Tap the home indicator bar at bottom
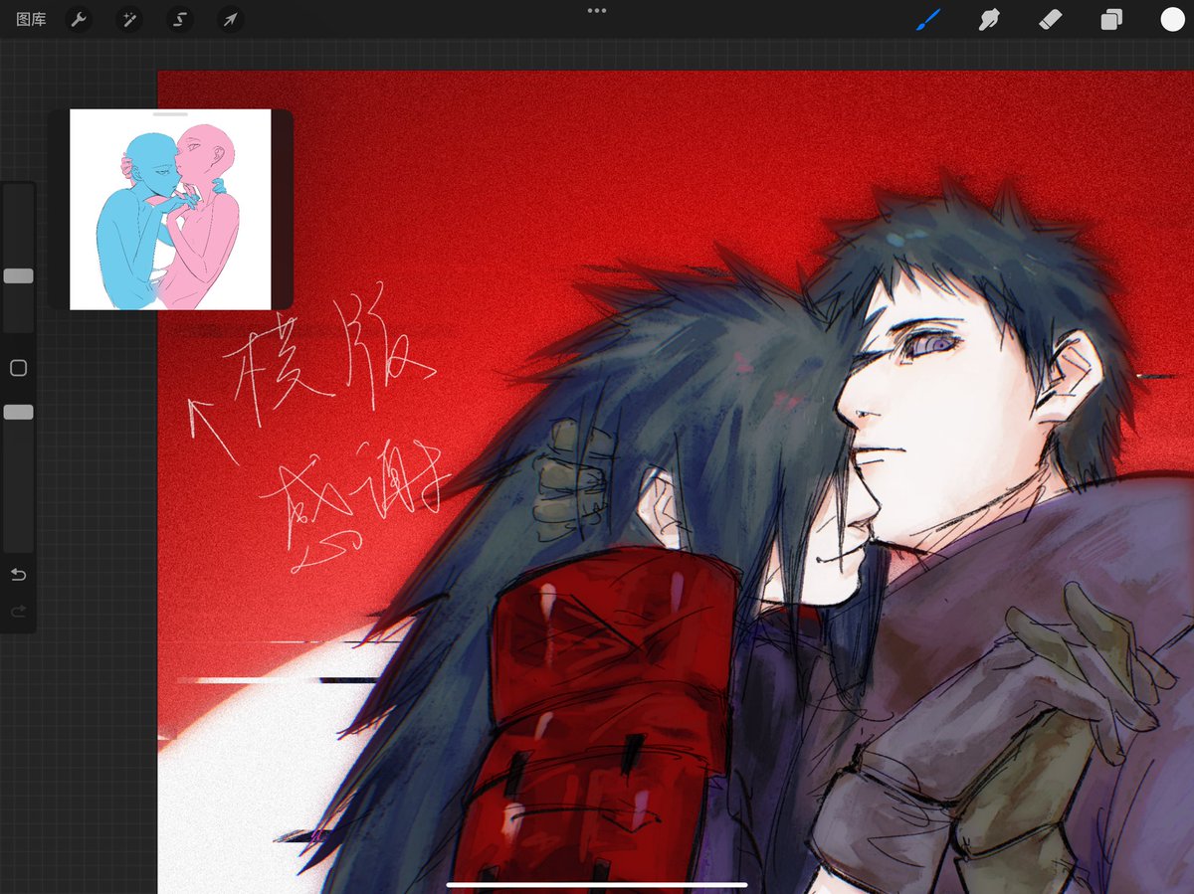 click(x=597, y=883)
